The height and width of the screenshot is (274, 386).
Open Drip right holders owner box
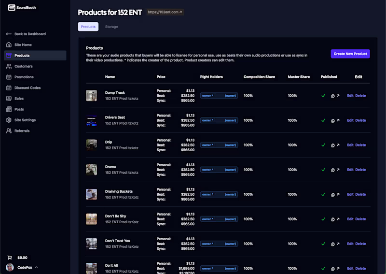pyautogui.click(x=219, y=145)
